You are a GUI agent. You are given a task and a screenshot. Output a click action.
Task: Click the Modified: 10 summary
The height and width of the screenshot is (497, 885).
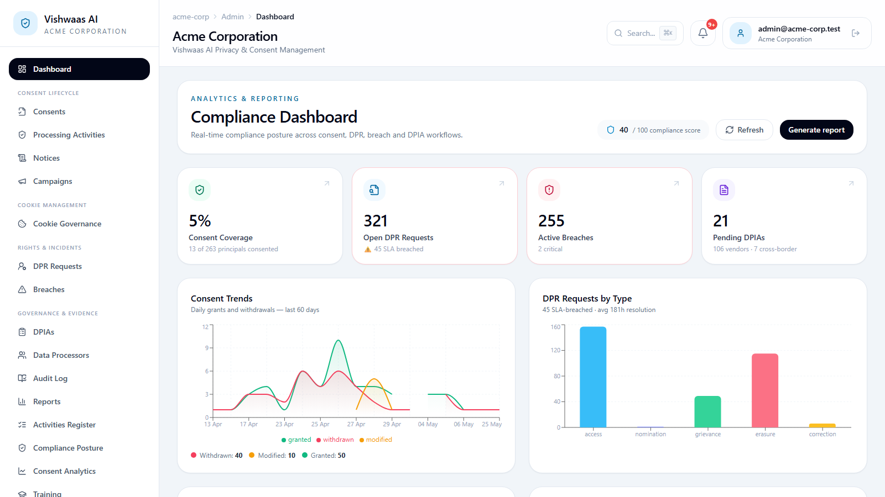pos(272,456)
